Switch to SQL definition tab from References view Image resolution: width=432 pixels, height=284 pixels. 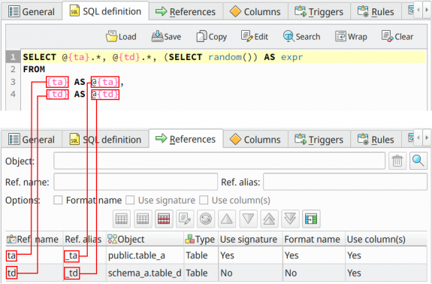point(105,140)
